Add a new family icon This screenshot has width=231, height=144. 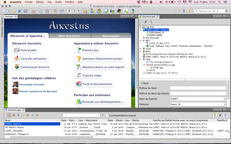99,11
